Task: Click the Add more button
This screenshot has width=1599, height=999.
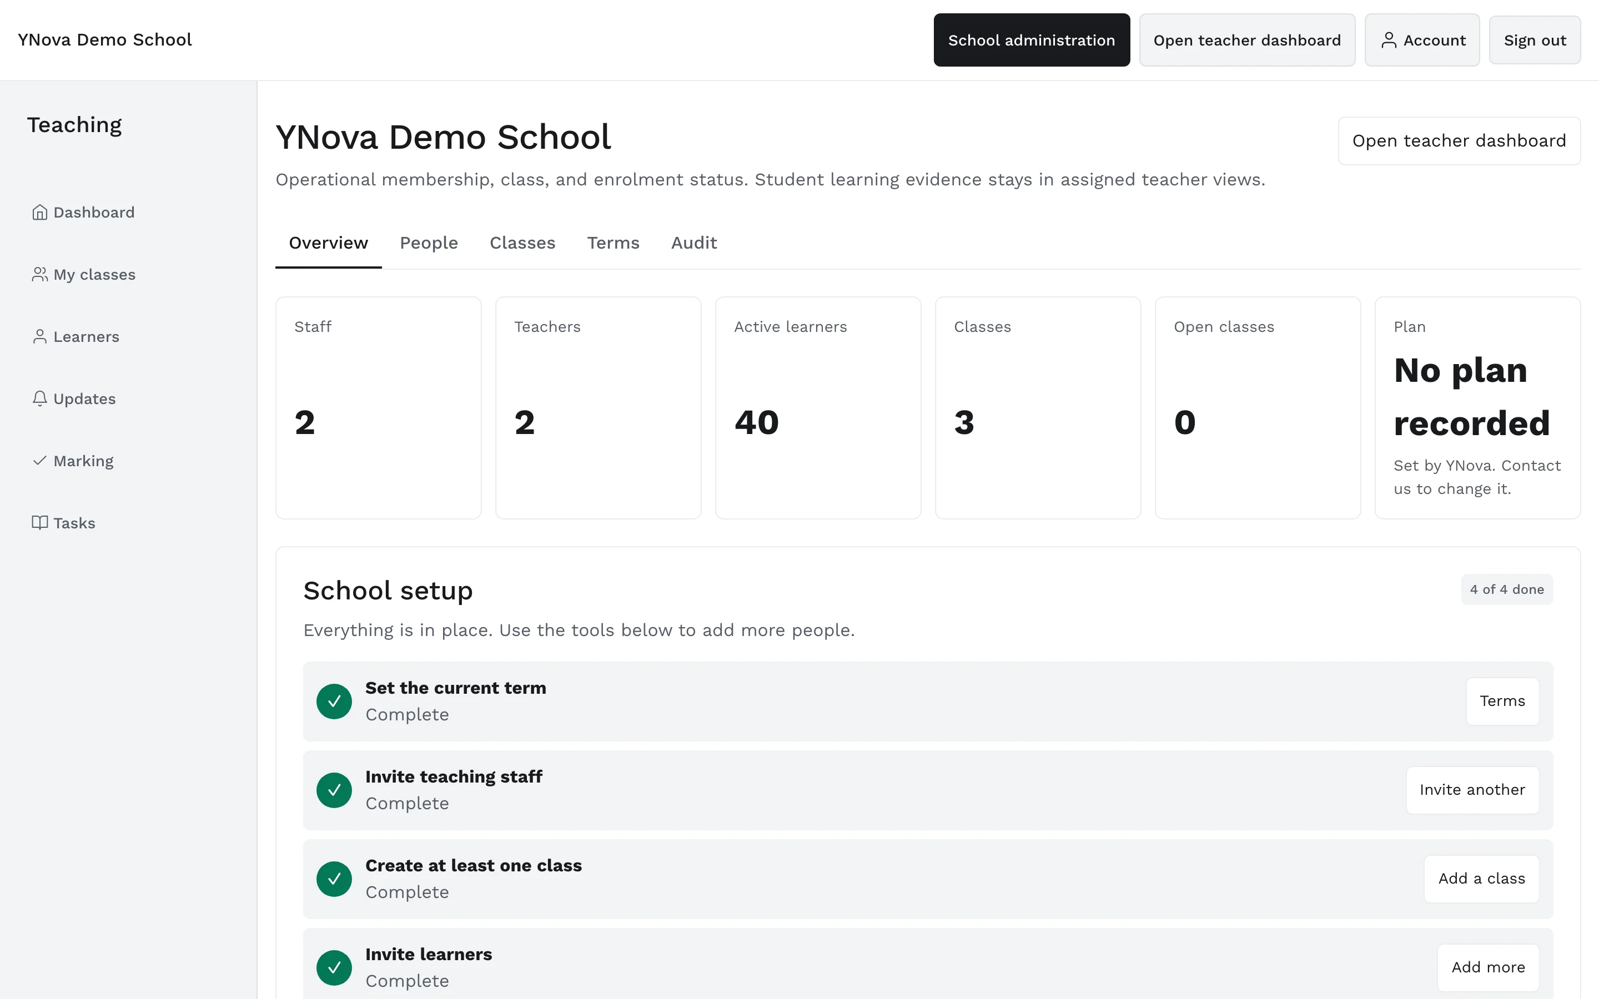Action: (x=1488, y=967)
